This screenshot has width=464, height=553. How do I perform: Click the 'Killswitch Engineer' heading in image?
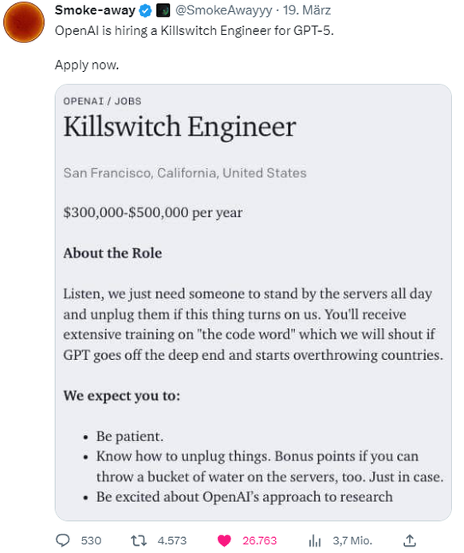tap(179, 128)
